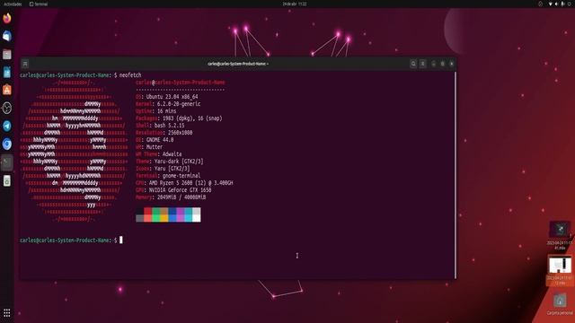The image size is (575, 323).
Task: Open the terminal hamburger menu
Action: pos(423,64)
